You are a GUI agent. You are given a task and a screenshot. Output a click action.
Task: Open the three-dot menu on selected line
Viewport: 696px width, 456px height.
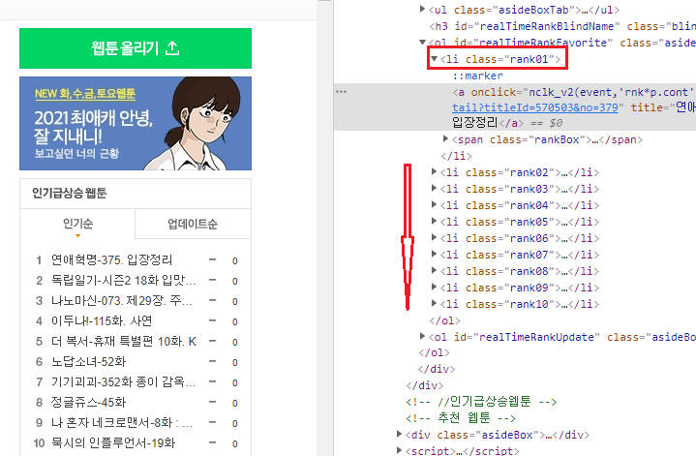(x=341, y=91)
